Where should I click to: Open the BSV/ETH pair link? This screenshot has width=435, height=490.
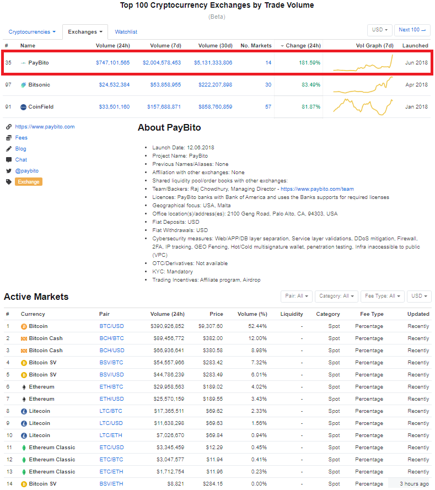111,484
